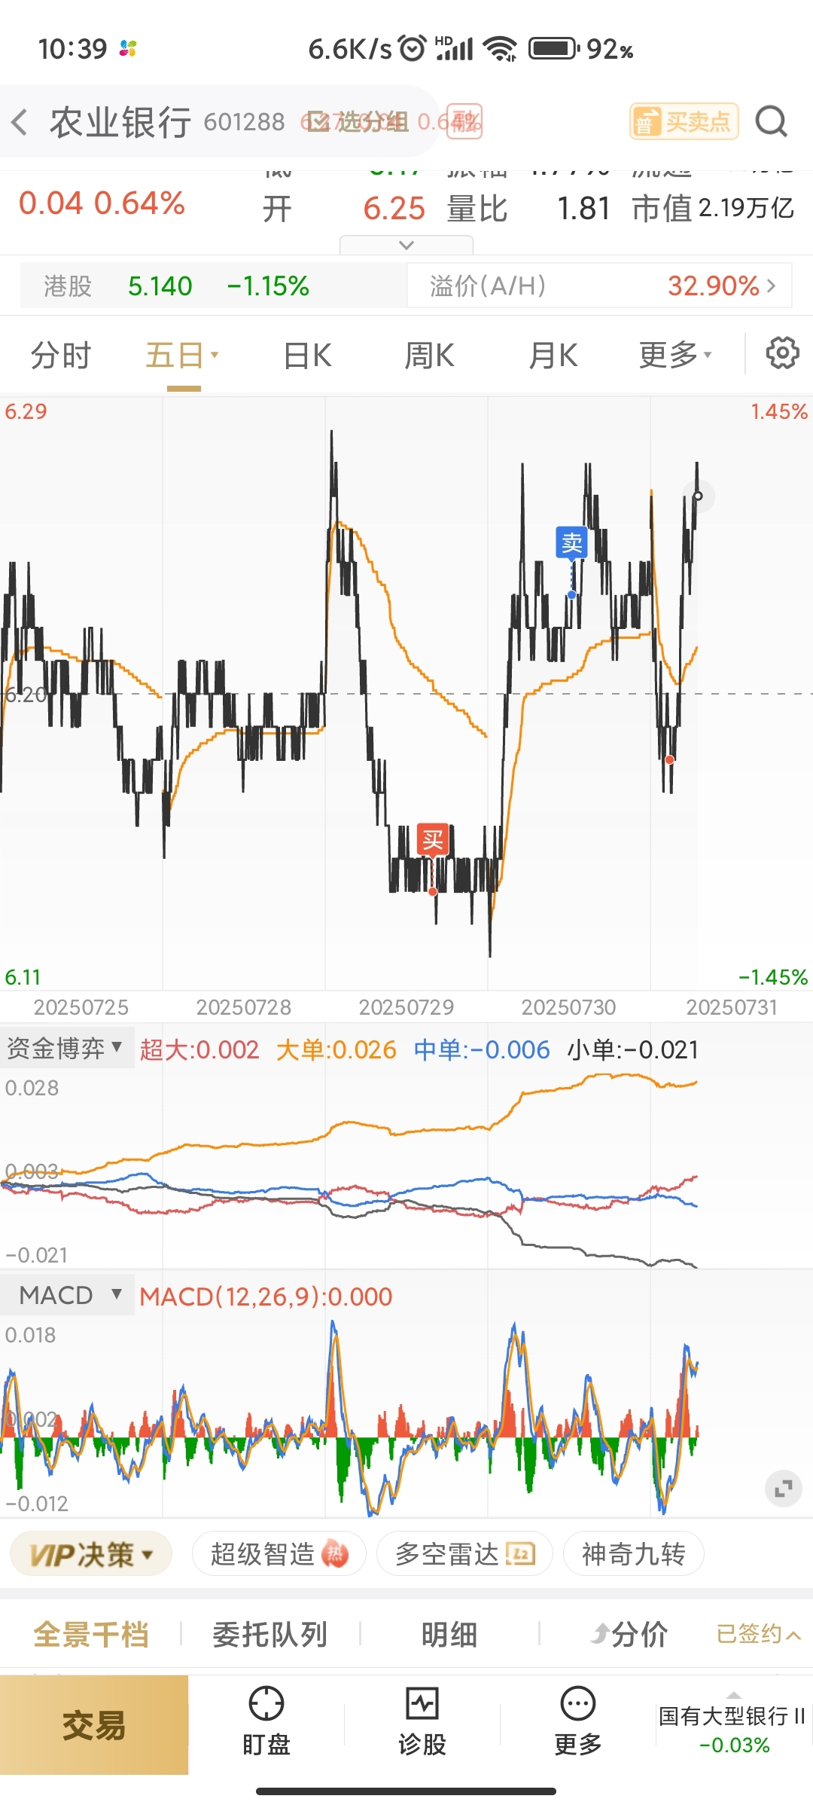Expand the chart to fullscreen
Viewport: 813px width, 1808px height.
click(x=783, y=1489)
